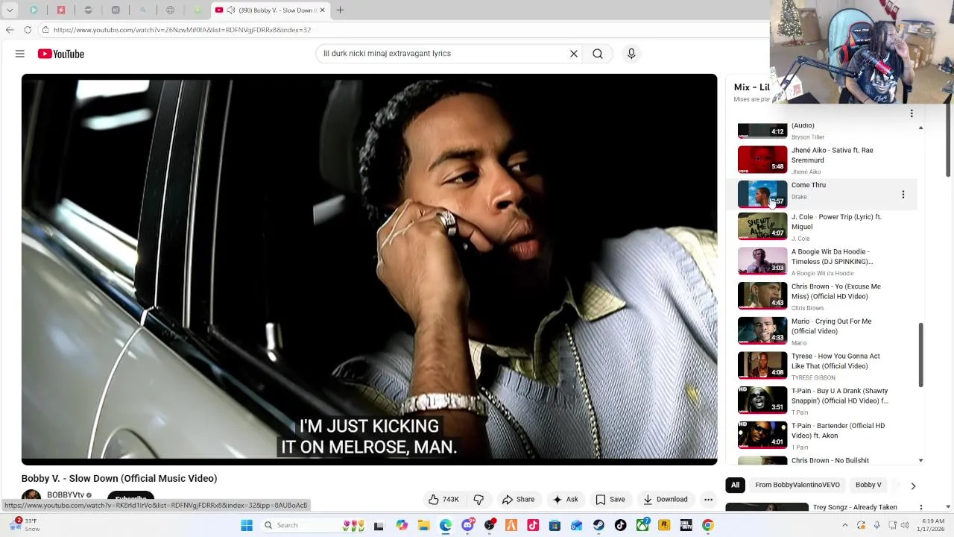Select the browser address bar URL
Screen dimensions: 954x537
(182, 30)
